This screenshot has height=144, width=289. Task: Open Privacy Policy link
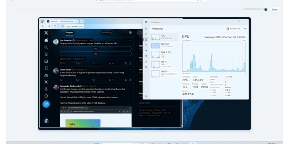pyautogui.click(x=160, y=110)
